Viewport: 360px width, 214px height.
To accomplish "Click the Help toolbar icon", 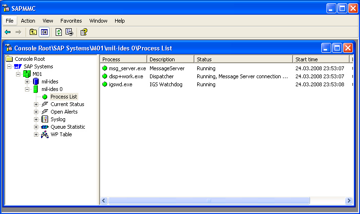I will 84,32.
